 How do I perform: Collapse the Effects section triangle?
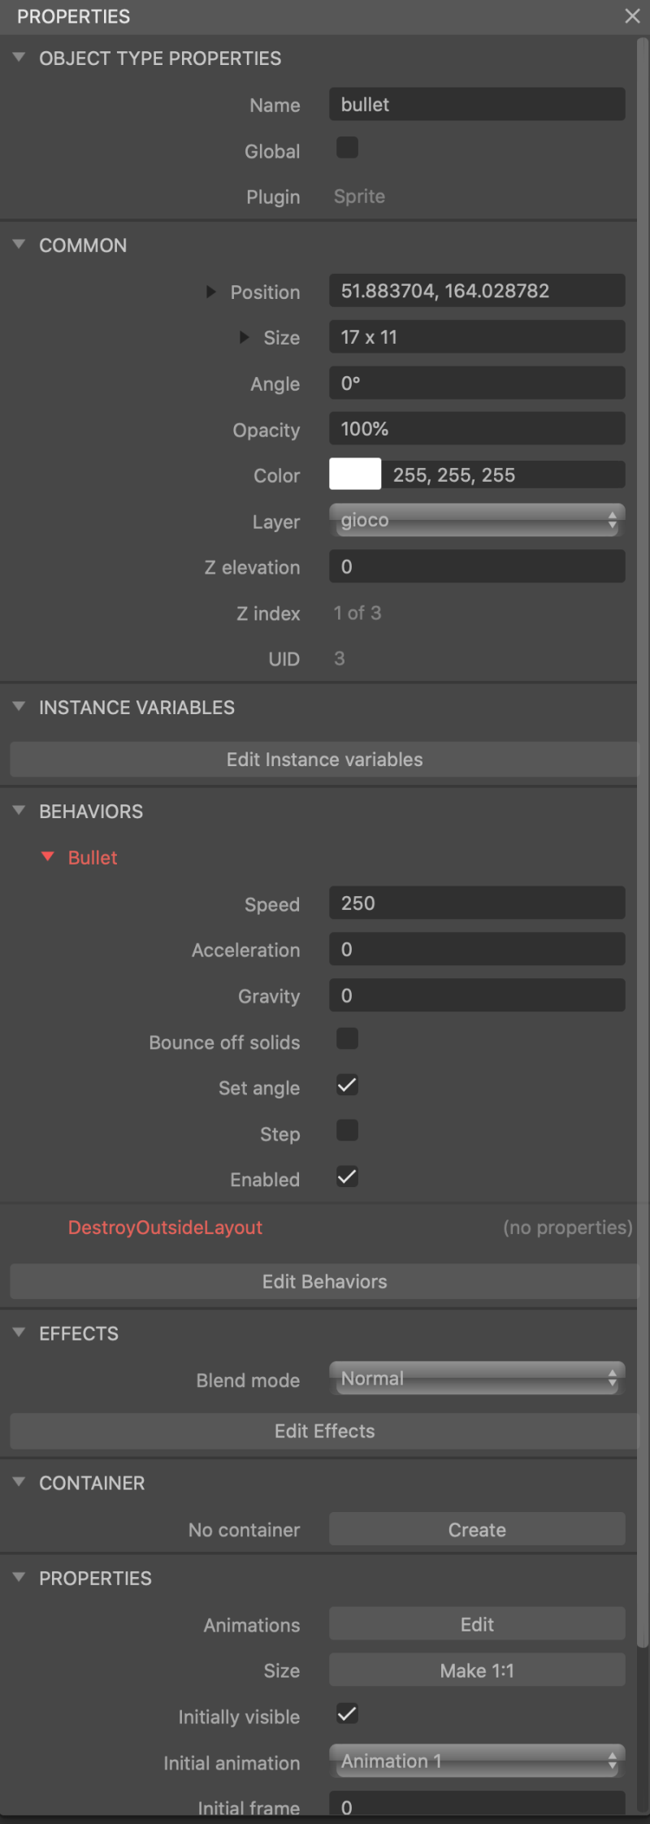click(x=19, y=1332)
